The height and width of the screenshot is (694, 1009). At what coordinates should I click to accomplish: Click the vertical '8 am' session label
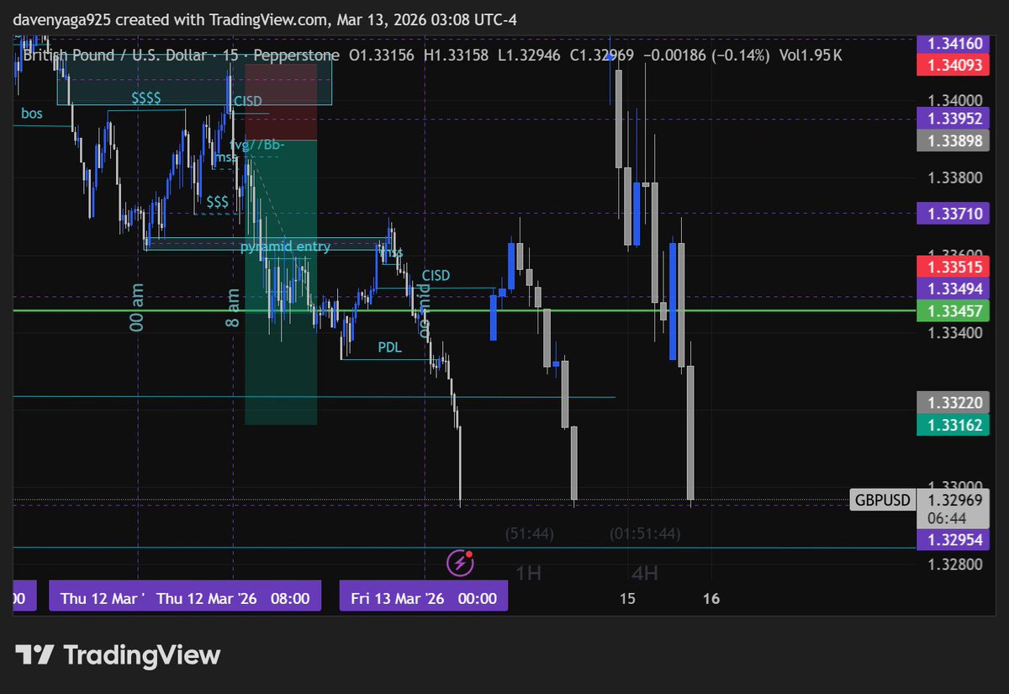233,308
